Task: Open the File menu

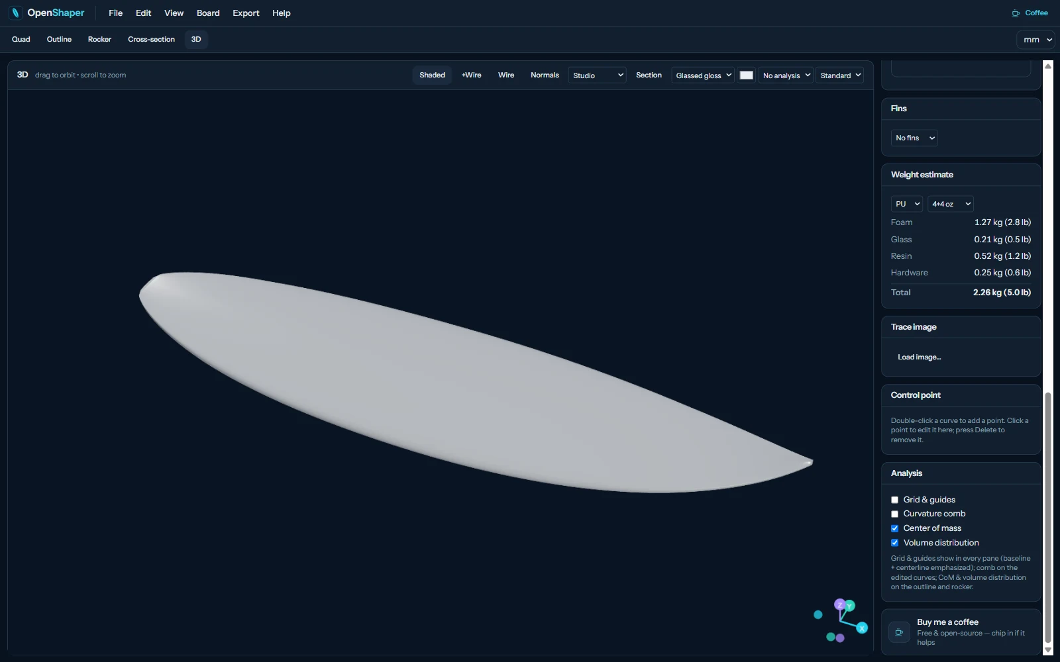Action: [x=115, y=13]
